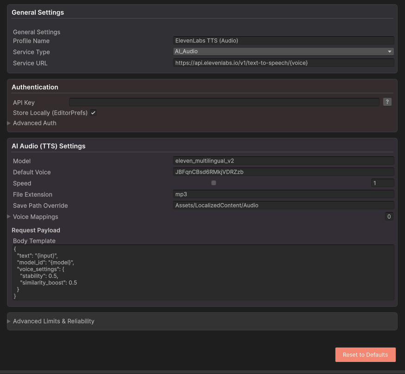Viewport: 405px width, 374px height.
Task: Click the Save Path Override field
Action: [x=283, y=206]
